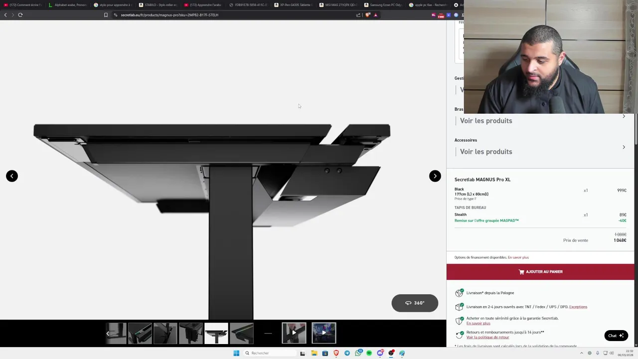Open Microsoft Store from the taskbar
Image resolution: width=638 pixels, height=359 pixels.
coord(325,353)
